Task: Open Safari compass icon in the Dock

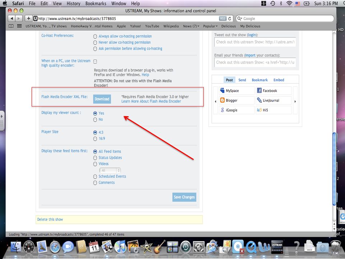Action: 55,247
